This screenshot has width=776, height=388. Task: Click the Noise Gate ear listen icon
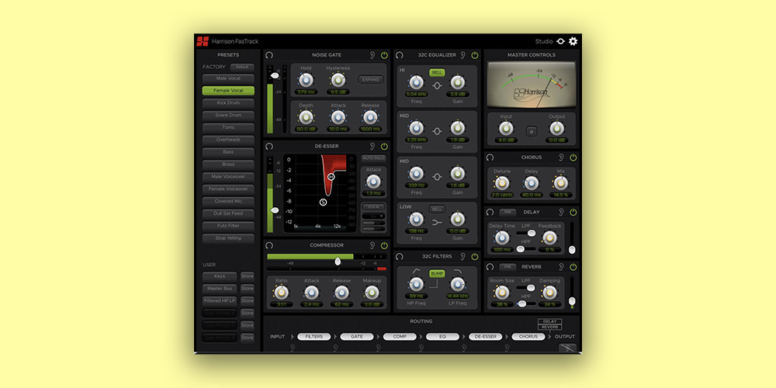[372, 56]
